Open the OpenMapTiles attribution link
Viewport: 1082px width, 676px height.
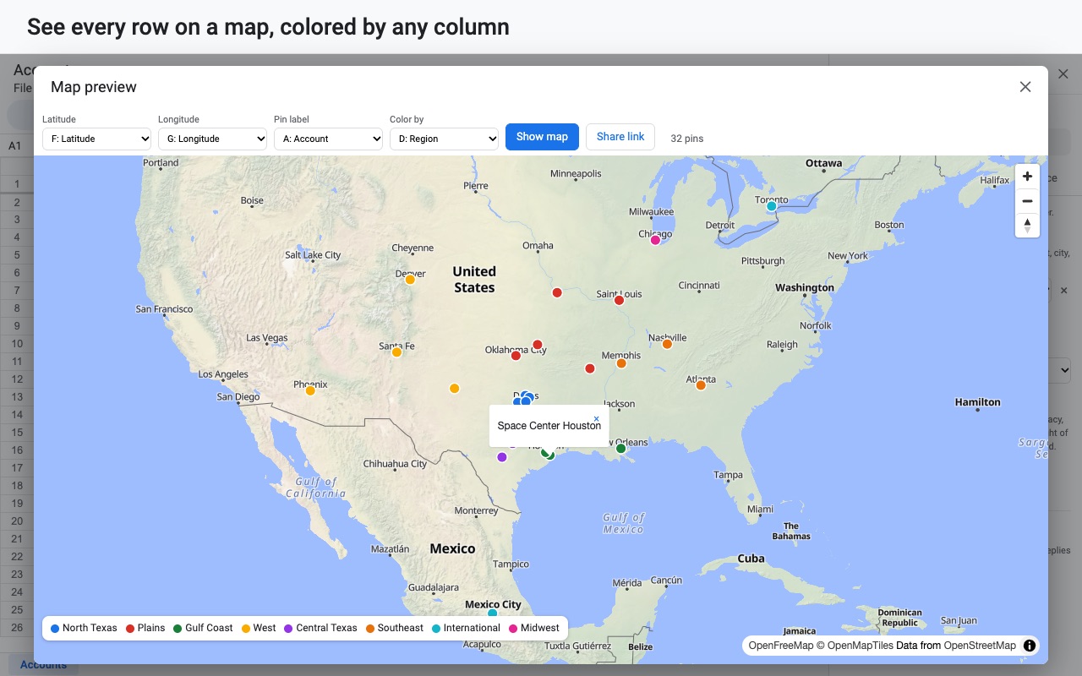860,646
